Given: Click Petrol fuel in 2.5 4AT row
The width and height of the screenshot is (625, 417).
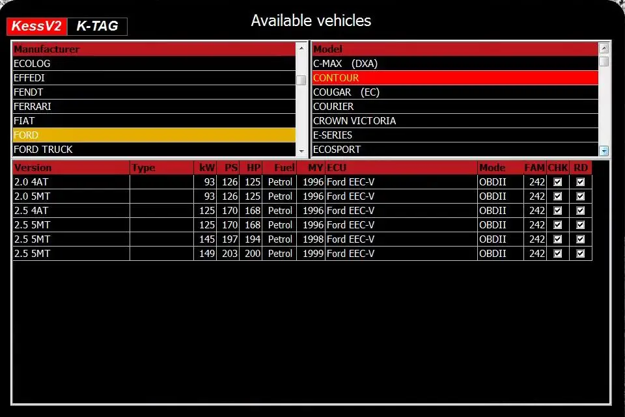Looking at the screenshot, I should (x=280, y=211).
